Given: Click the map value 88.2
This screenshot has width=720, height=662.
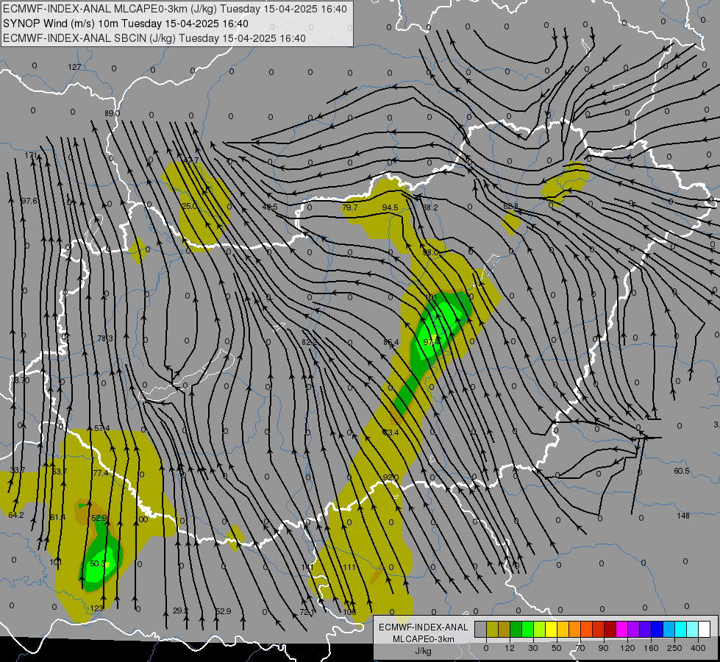Looking at the screenshot, I should pyautogui.click(x=429, y=207).
